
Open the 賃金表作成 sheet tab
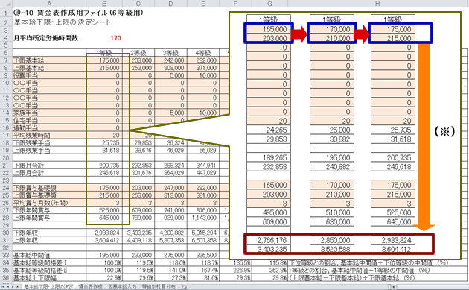[91, 287]
